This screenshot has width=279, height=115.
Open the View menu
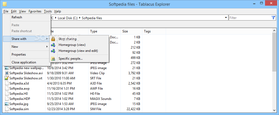tap(22, 11)
